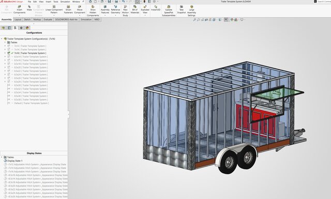The width and height of the screenshot is (331, 199).
Task: Click Smart Fasteners in the ribbon
Action: coord(68,9)
